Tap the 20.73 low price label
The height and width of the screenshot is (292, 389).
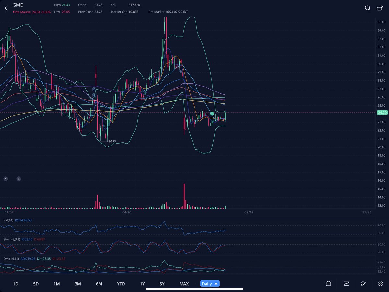(112, 141)
